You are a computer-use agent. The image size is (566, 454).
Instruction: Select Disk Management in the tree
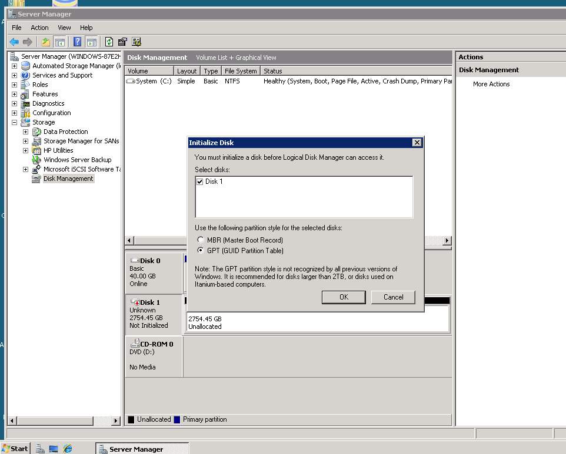click(x=68, y=179)
